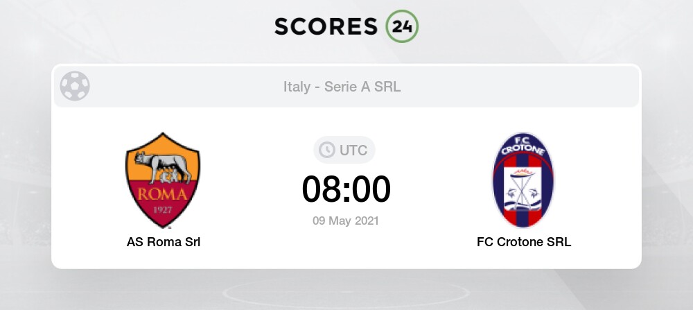Screen dimensions: 693x310
Task: Click the UTC timezone pill badge
Action: pos(344,150)
